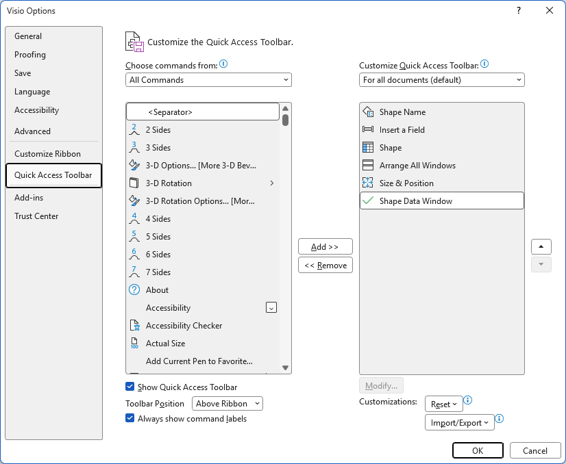Click the 3-D Options paint bucket icon

point(134,165)
